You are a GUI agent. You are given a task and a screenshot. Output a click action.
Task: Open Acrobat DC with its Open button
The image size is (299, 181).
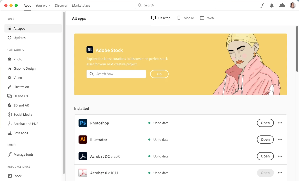coord(265,156)
